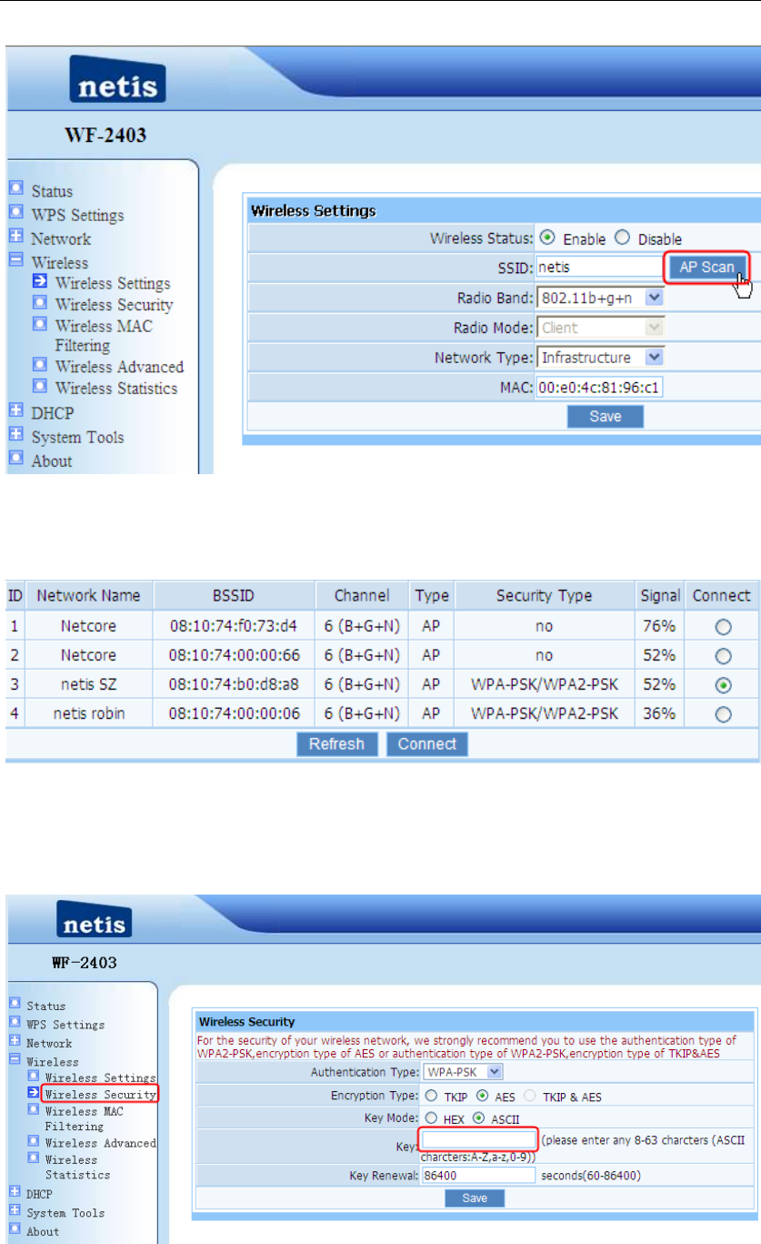Screen dimensions: 761x1244
Task: Click the BSSID cell 08:10:74:b0:d8:a8
Action: coord(235,685)
